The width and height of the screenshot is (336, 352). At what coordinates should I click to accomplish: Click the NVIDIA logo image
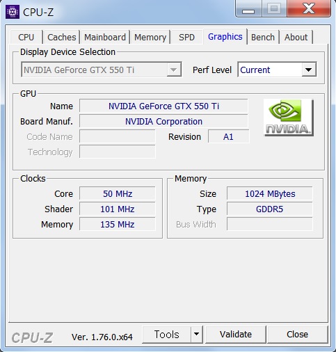click(x=289, y=118)
